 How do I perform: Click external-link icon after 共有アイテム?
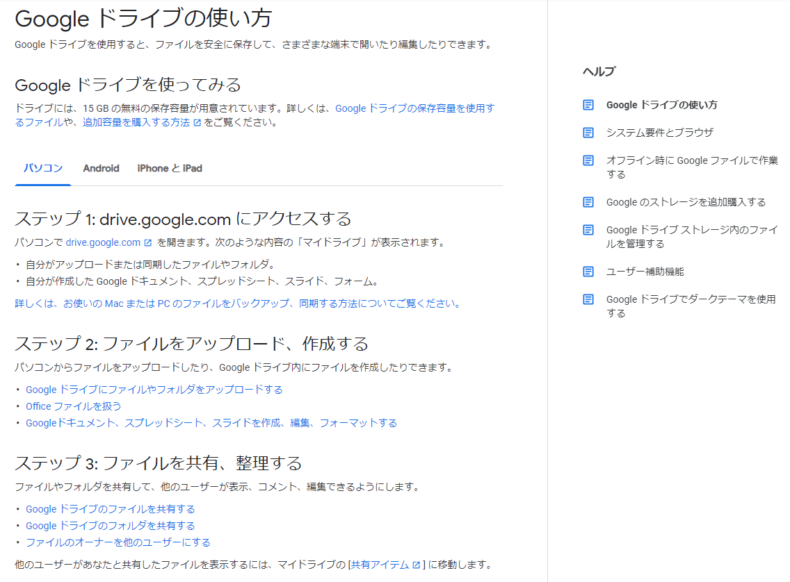(416, 565)
